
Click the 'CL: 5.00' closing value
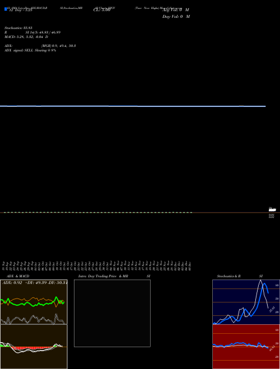click(102, 10)
